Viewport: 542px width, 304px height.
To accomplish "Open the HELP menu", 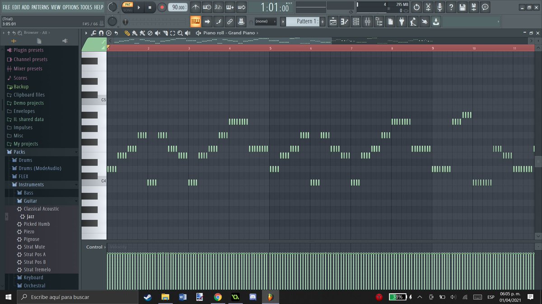I will (x=99, y=7).
